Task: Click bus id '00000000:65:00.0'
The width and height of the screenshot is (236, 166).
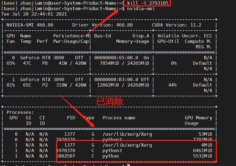Action: (x=116, y=58)
